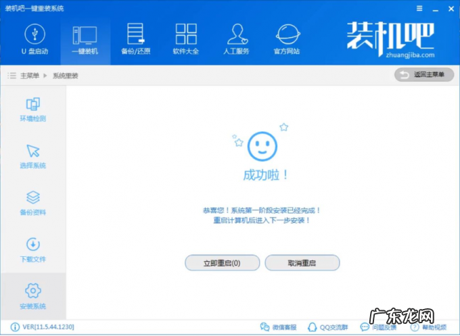Open the 备份/还原 backup and restore tab

click(135, 40)
